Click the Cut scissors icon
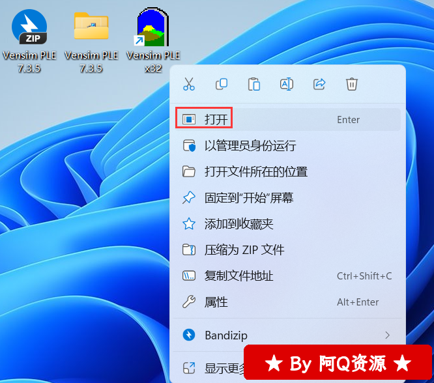The image size is (434, 383). (x=189, y=84)
